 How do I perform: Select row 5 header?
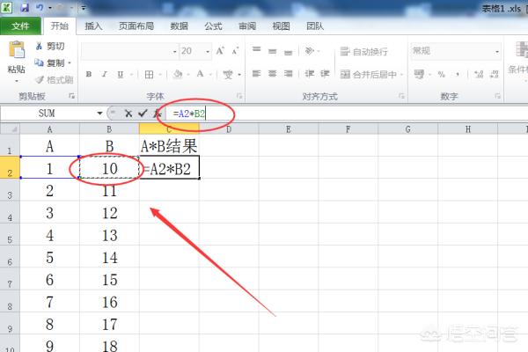[10, 234]
